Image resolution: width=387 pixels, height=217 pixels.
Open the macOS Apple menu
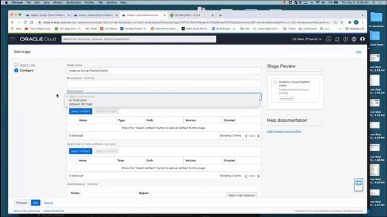7,2
